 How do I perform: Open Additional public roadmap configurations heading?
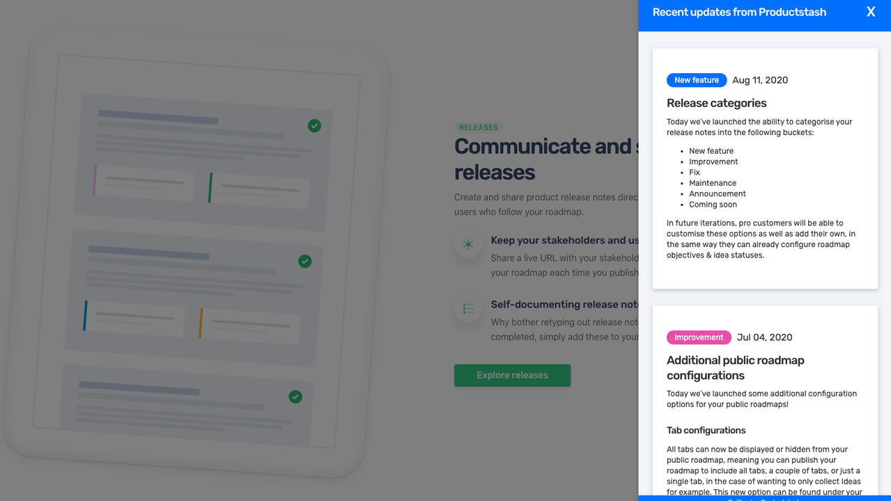(736, 367)
